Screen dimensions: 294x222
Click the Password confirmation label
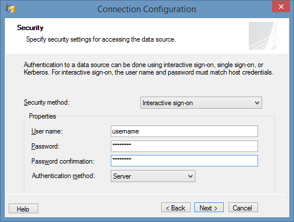(x=63, y=161)
